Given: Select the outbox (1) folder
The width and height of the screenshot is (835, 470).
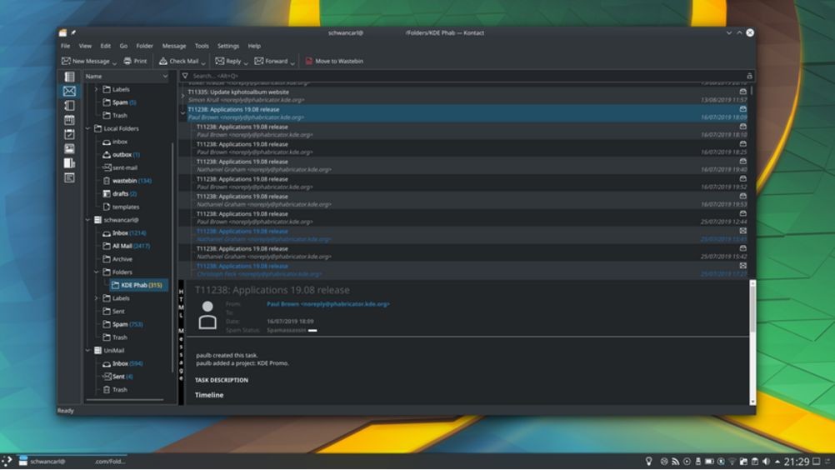Looking at the screenshot, I should tap(121, 155).
